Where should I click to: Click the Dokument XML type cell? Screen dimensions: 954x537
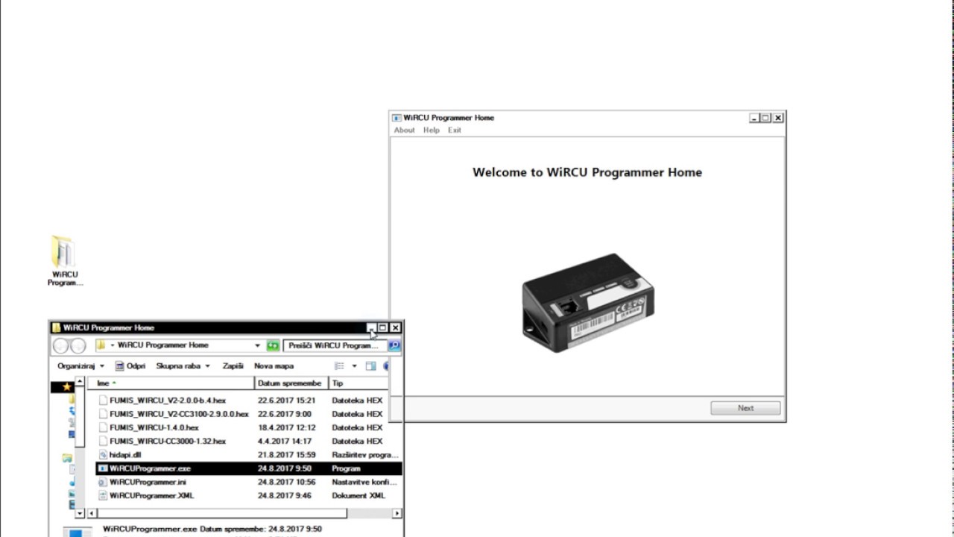pos(358,495)
